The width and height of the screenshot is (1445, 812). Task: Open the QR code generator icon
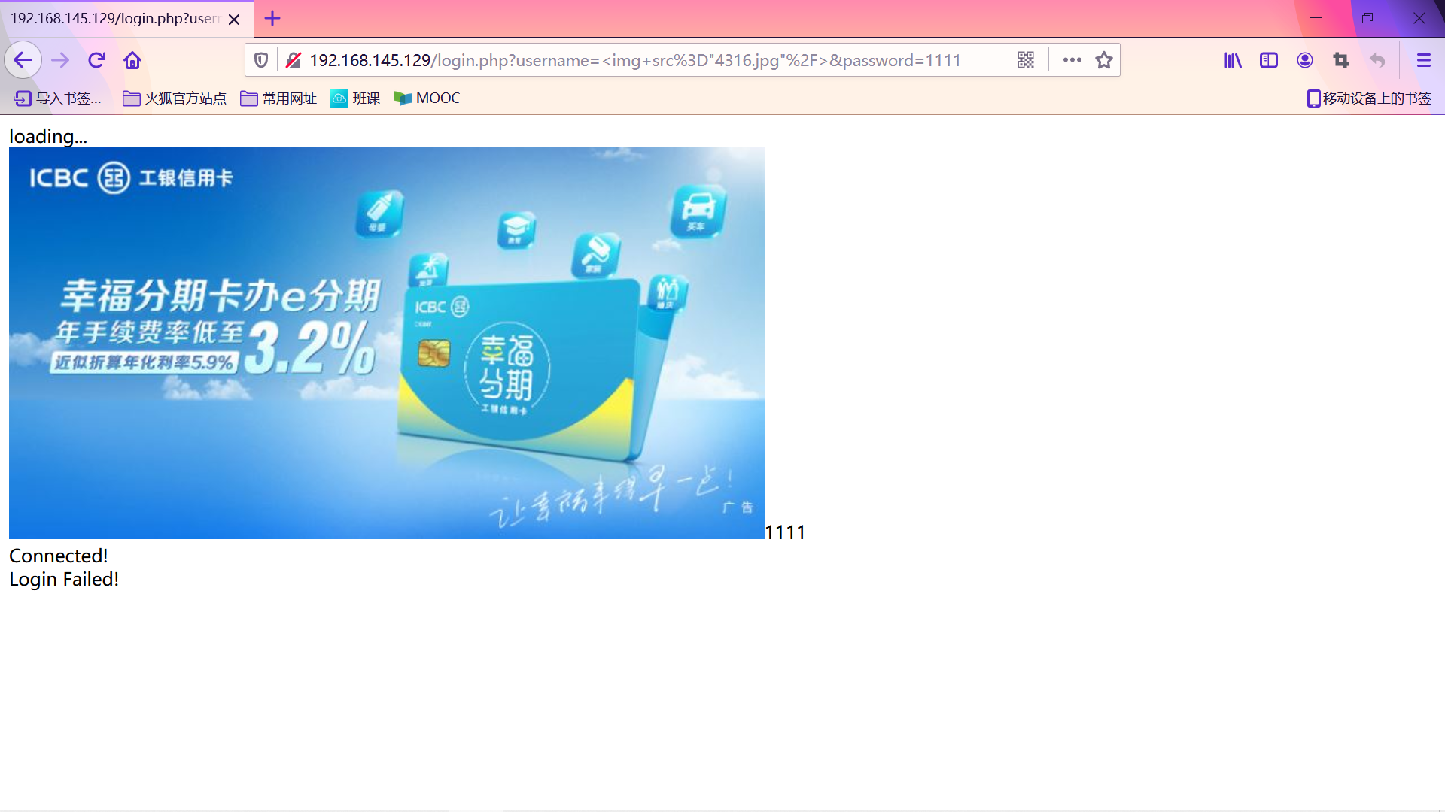tap(1026, 60)
